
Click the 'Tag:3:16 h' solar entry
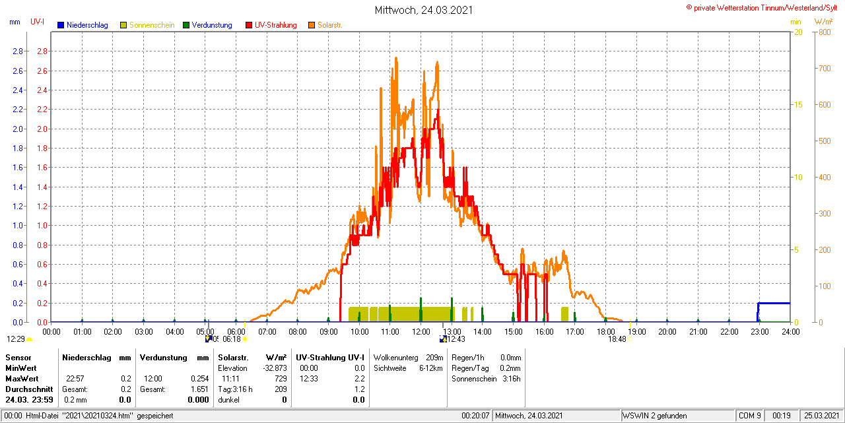tap(235, 389)
